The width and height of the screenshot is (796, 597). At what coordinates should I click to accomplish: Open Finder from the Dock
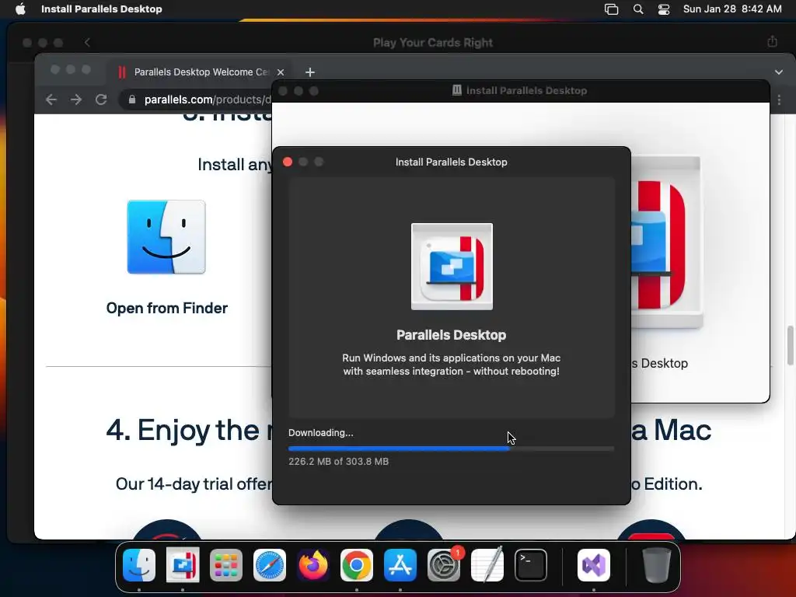tap(139, 565)
